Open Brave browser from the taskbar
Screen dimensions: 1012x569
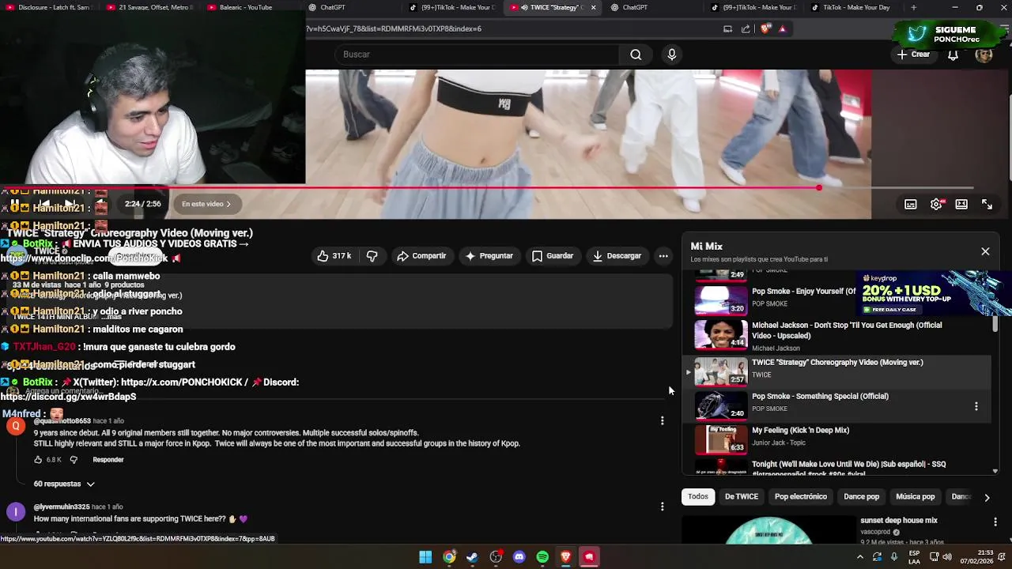pyautogui.click(x=565, y=557)
